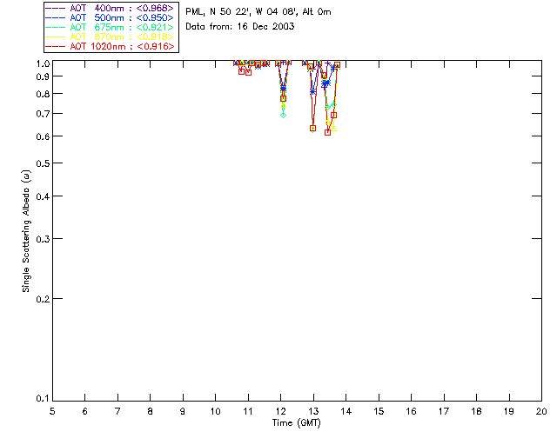Click the 0.5 y-axis tick label
Viewport: 557px width, 445px height.
[x=43, y=163]
